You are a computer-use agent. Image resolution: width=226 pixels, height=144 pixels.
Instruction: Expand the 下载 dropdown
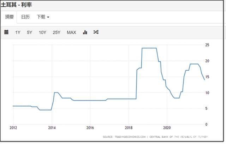point(43,17)
